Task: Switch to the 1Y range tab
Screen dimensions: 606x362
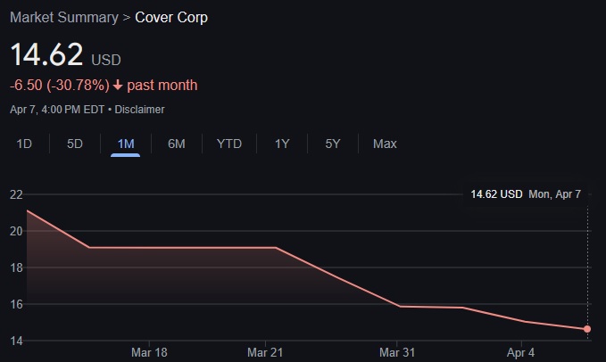Action: click(282, 144)
